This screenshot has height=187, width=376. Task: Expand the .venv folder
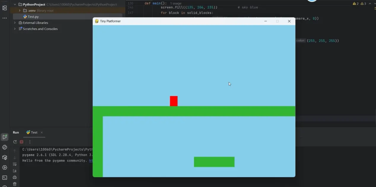[x=20, y=11]
